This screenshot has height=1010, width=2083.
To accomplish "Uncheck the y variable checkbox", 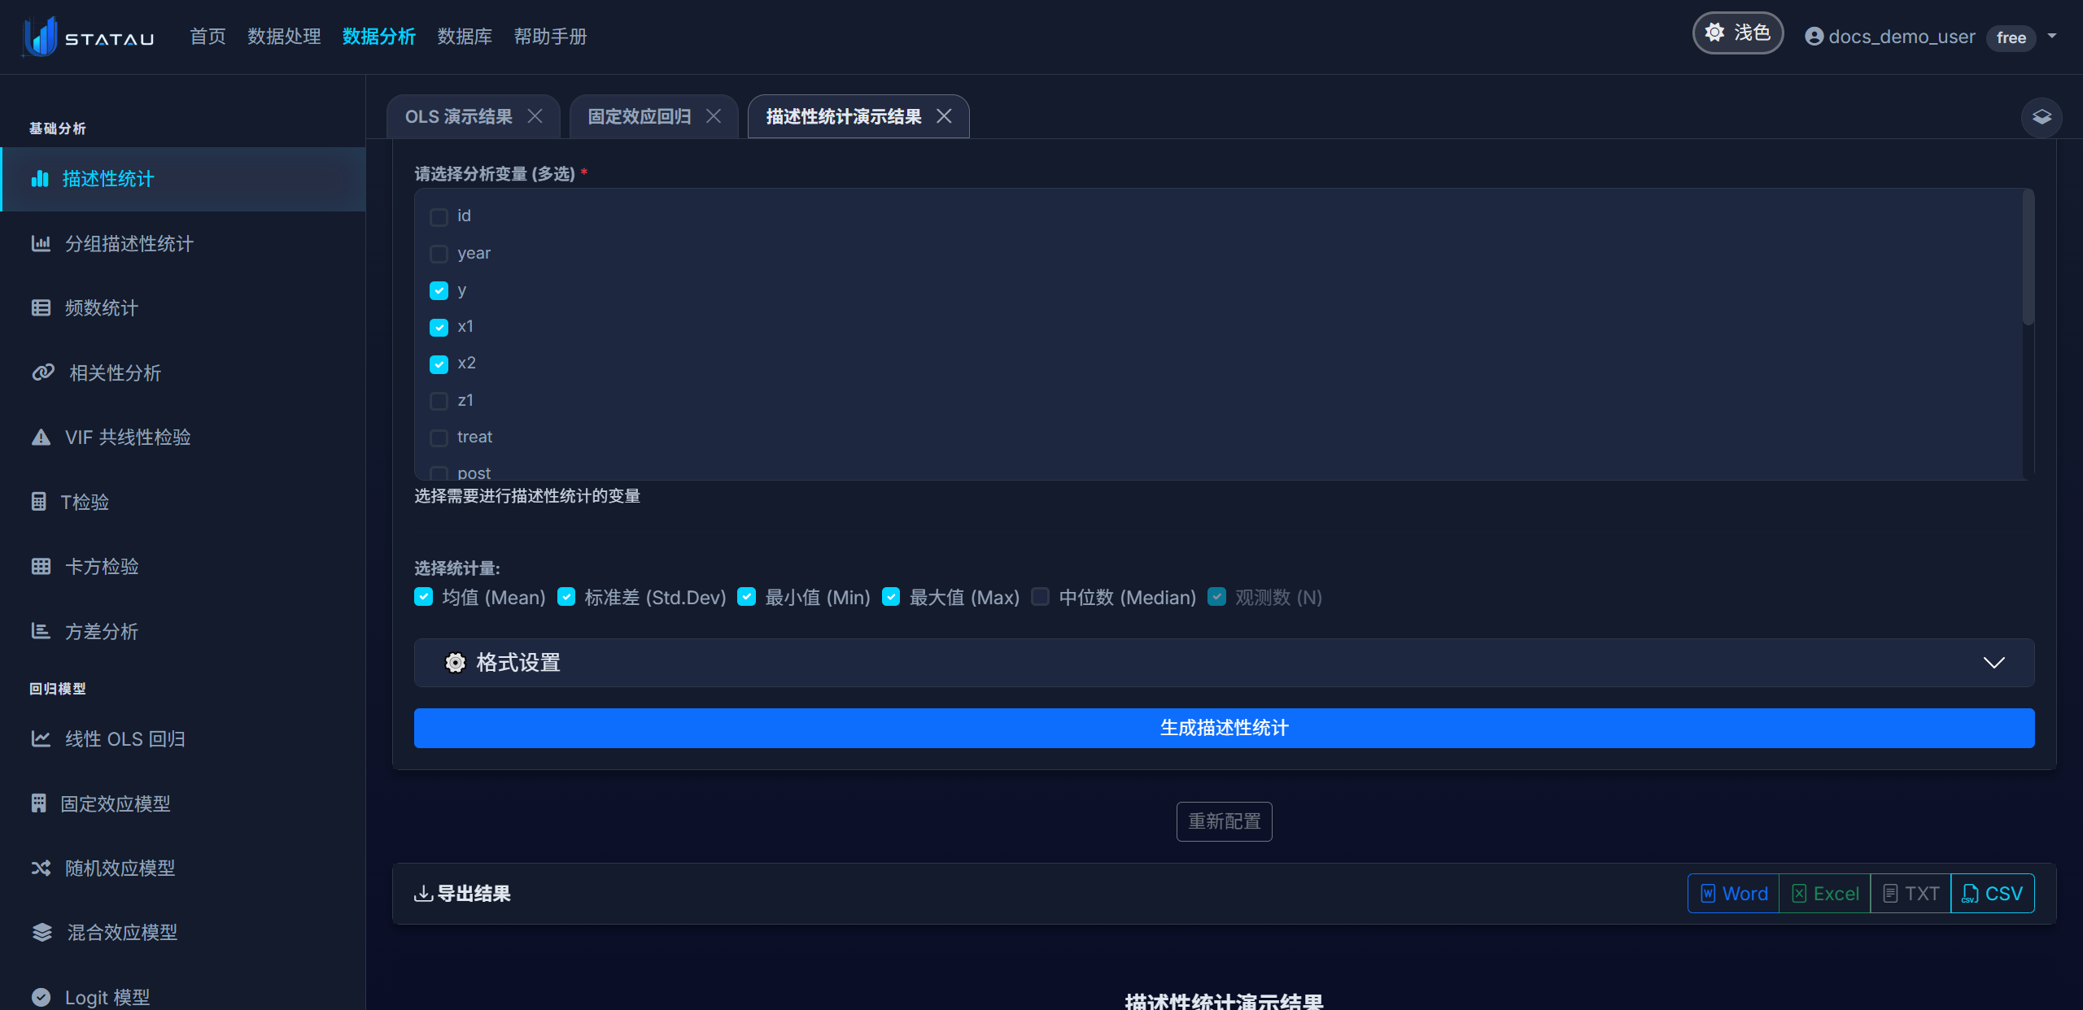I will pos(439,290).
